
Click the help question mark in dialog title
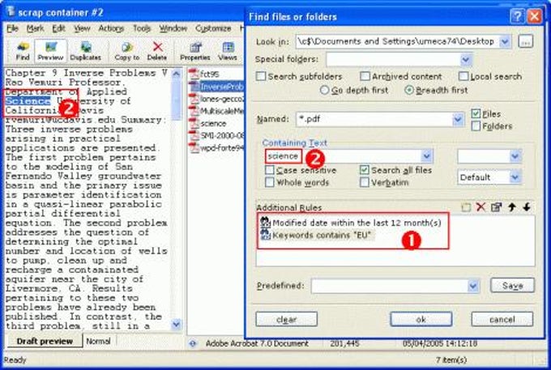517,16
